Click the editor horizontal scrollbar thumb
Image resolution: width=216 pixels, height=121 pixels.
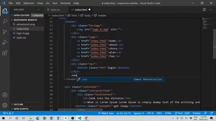tap(80, 110)
